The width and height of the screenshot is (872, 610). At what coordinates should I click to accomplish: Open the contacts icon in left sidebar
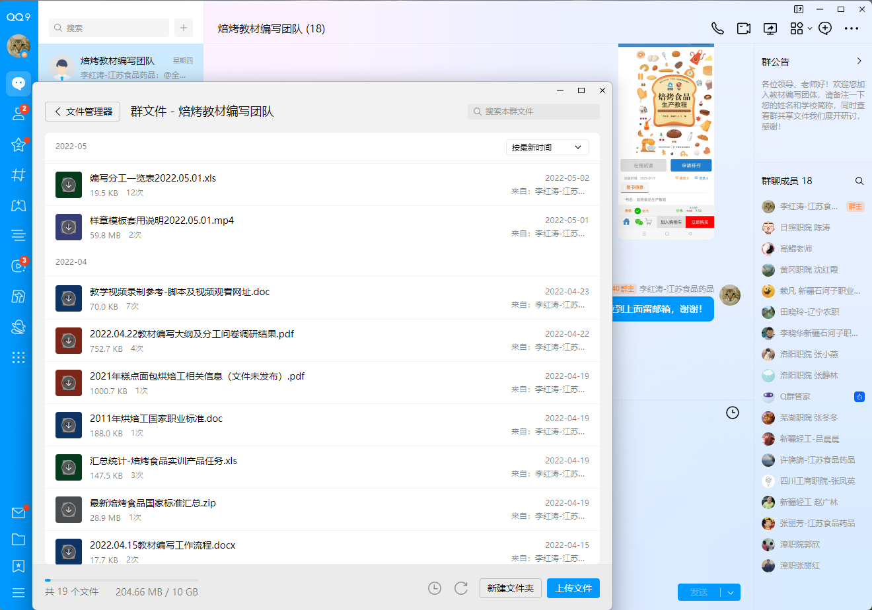pos(18,114)
